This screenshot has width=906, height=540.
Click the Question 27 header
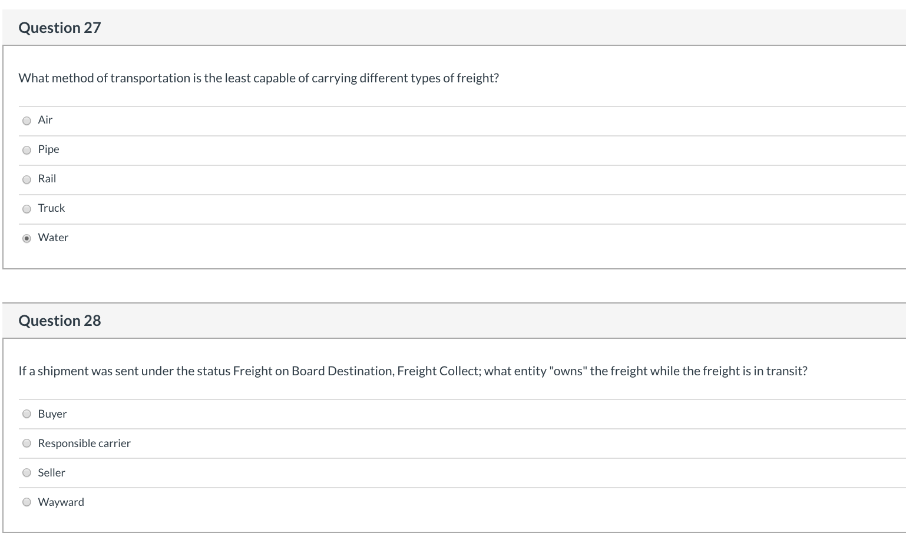click(59, 27)
